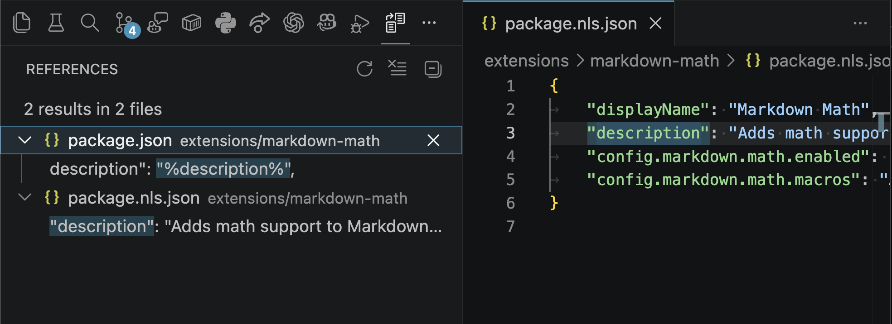Open the Python view
Screen dimensions: 892x324
click(225, 23)
